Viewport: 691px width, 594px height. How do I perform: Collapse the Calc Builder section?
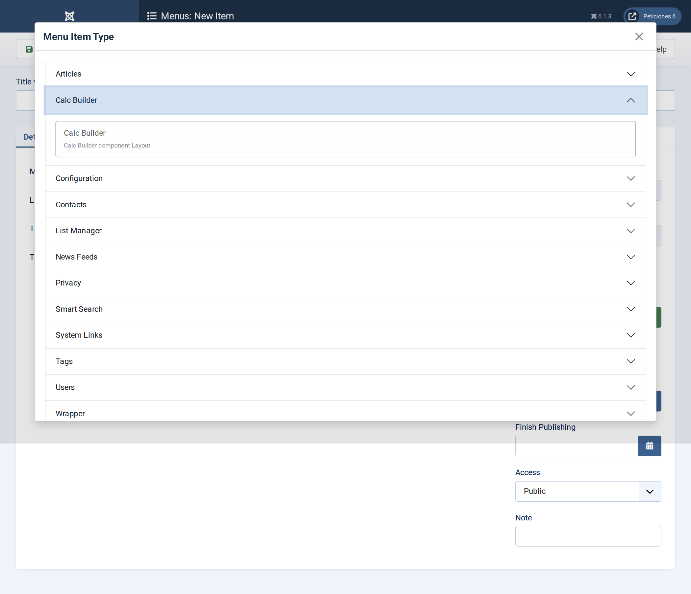345,100
